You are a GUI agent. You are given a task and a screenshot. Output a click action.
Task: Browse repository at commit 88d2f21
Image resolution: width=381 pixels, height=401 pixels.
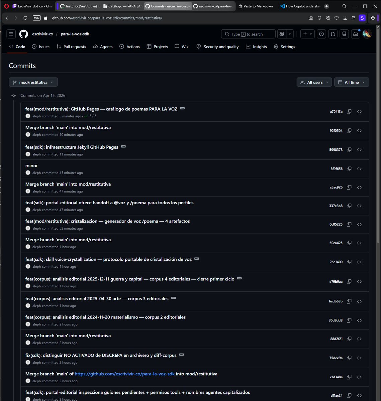click(359, 339)
